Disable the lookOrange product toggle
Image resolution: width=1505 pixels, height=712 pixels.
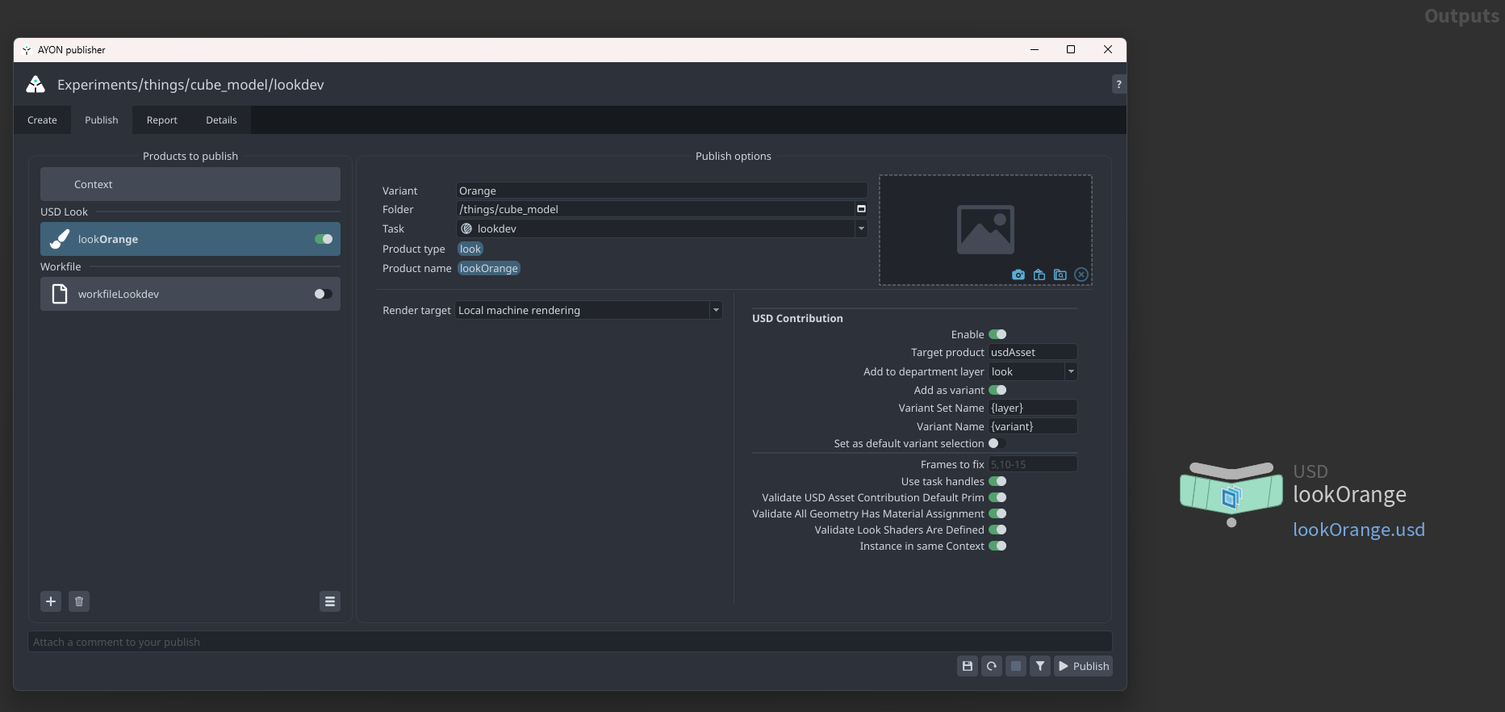coord(324,239)
